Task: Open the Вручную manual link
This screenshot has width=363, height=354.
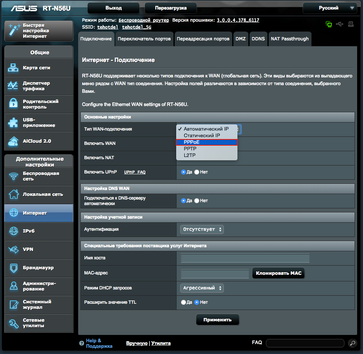Action: tap(137, 343)
